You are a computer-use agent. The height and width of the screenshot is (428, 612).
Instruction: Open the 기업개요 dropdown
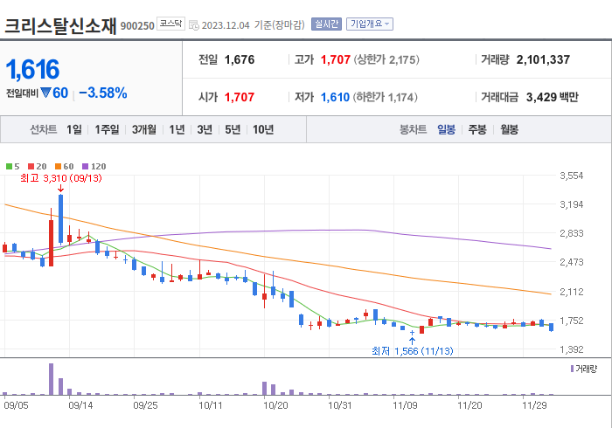(370, 24)
